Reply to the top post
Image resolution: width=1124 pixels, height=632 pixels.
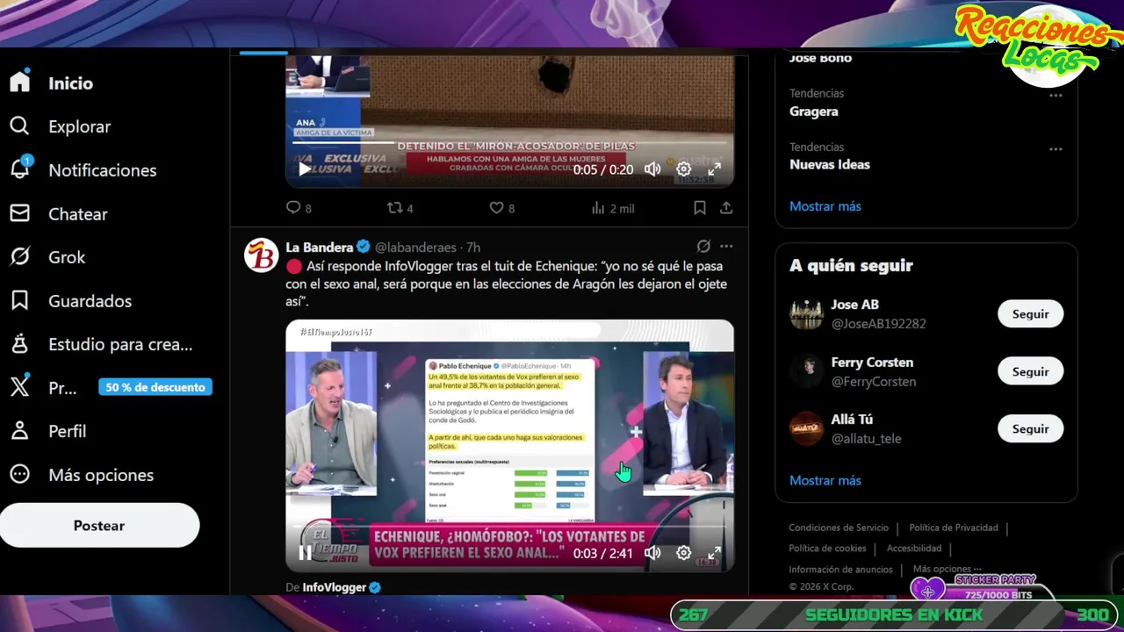click(x=299, y=208)
